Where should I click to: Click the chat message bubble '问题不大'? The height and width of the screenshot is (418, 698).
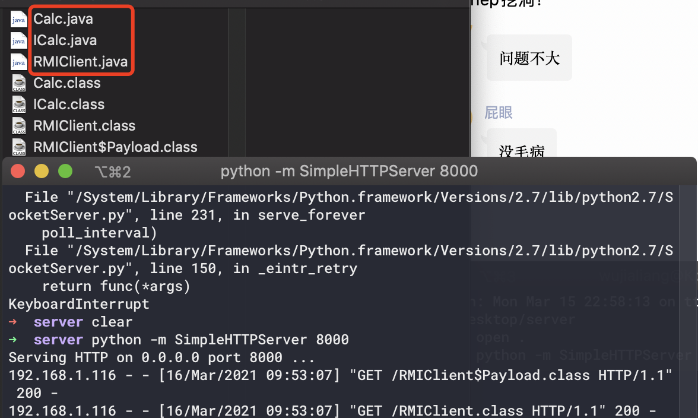click(529, 58)
